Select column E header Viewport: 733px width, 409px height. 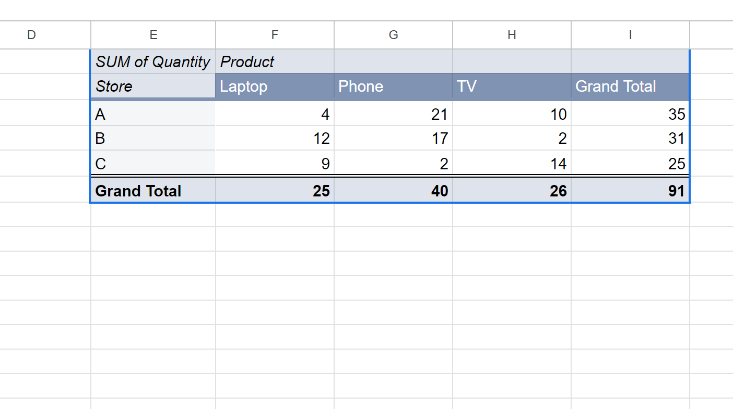(x=153, y=35)
